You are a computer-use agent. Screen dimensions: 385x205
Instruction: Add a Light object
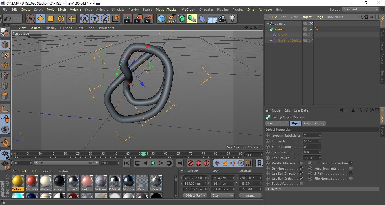click(x=232, y=19)
